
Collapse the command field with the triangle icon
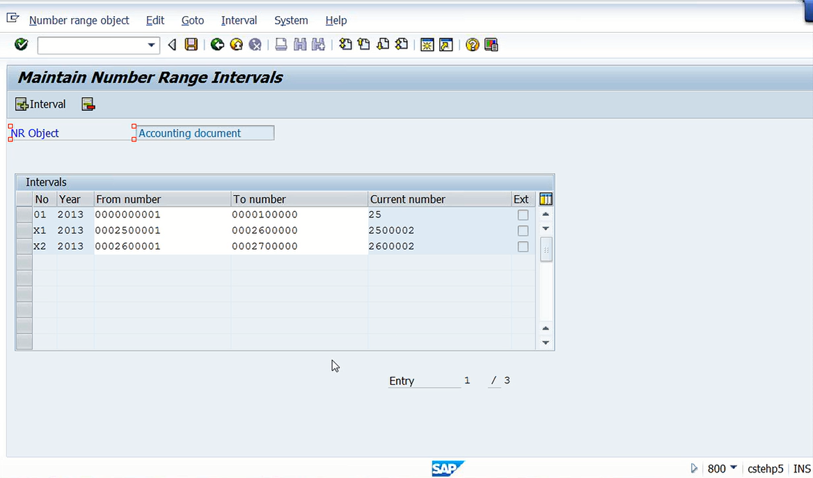(172, 45)
